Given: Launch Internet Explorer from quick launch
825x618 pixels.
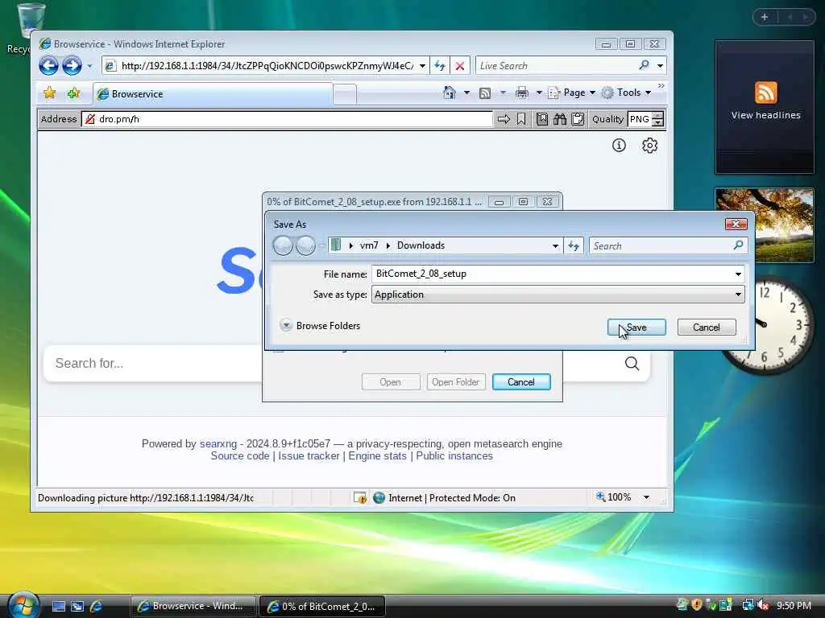Looking at the screenshot, I should [97, 606].
